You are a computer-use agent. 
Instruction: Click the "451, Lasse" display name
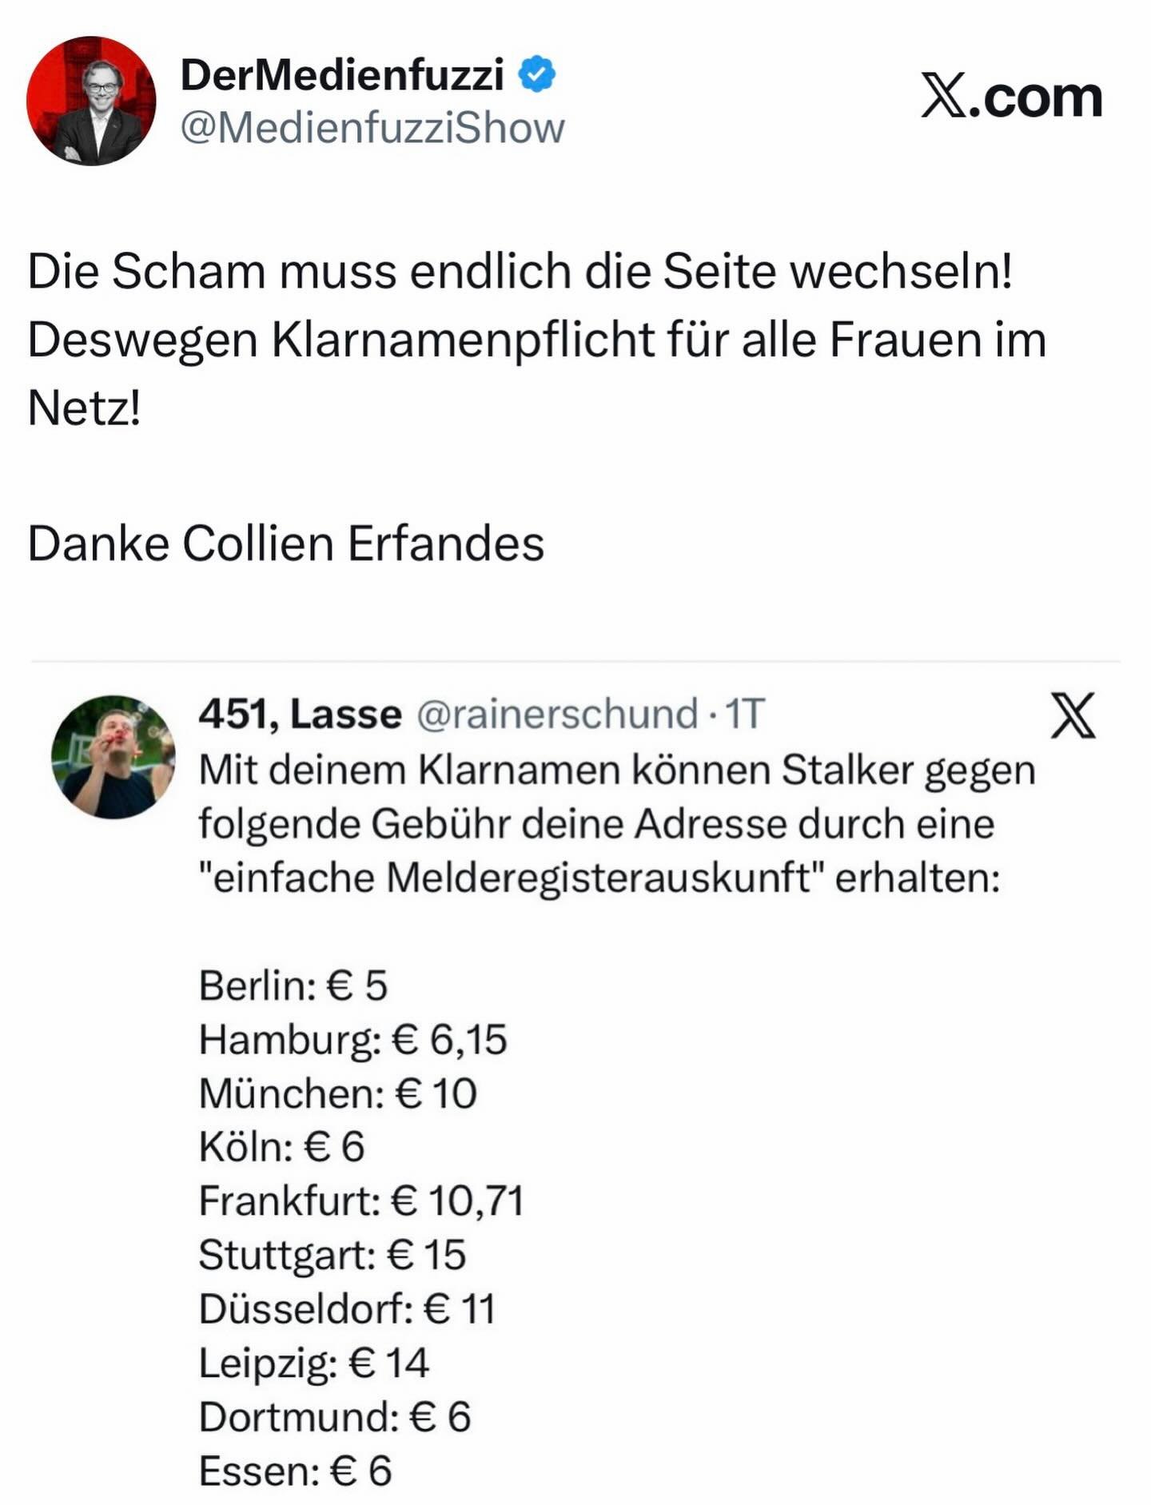[x=300, y=714]
